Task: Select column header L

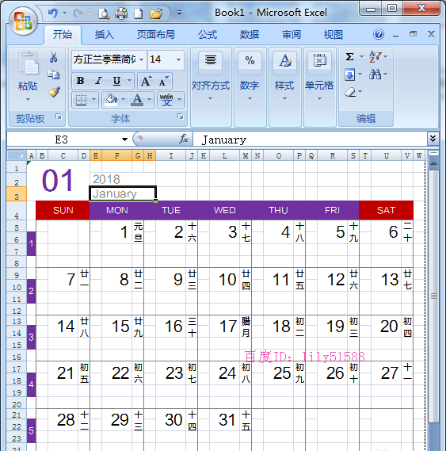Action: click(224, 156)
